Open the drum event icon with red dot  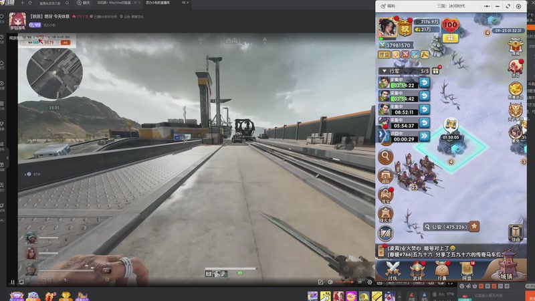click(515, 68)
